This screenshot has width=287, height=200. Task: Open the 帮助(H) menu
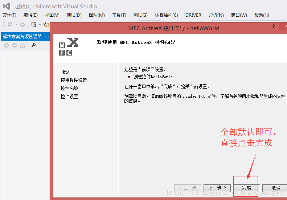262,15
